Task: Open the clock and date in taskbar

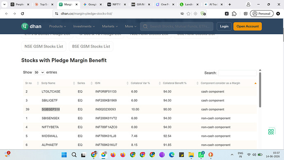Action: 272,155
